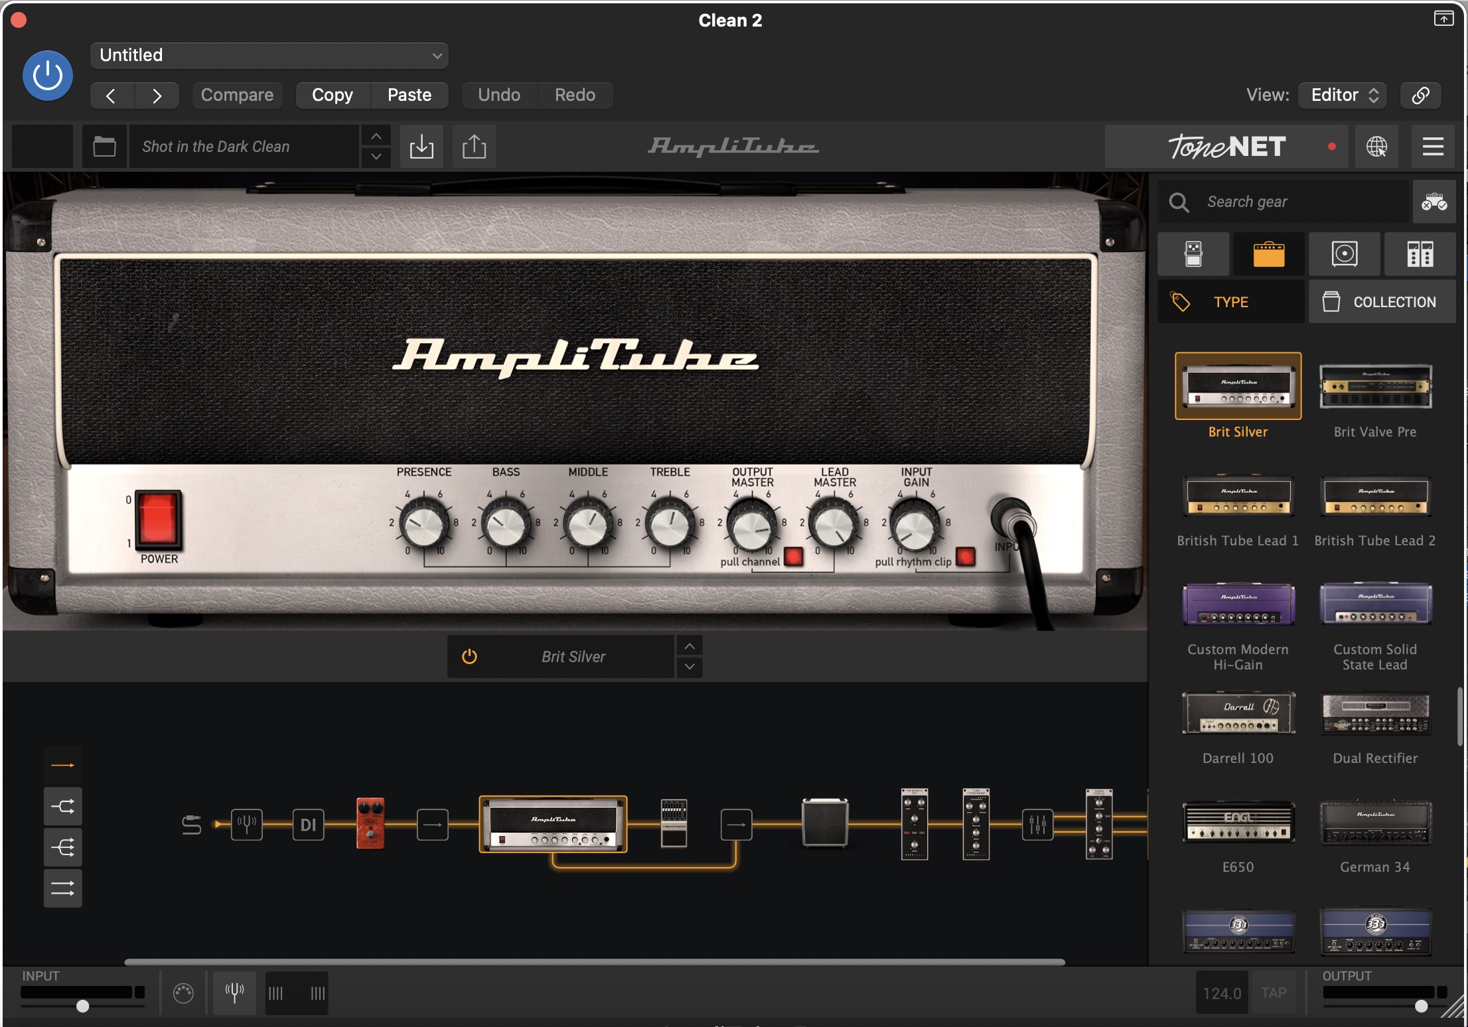Screen dimensions: 1468x1027
Task: Click the TAP tempo button
Action: point(1274,993)
